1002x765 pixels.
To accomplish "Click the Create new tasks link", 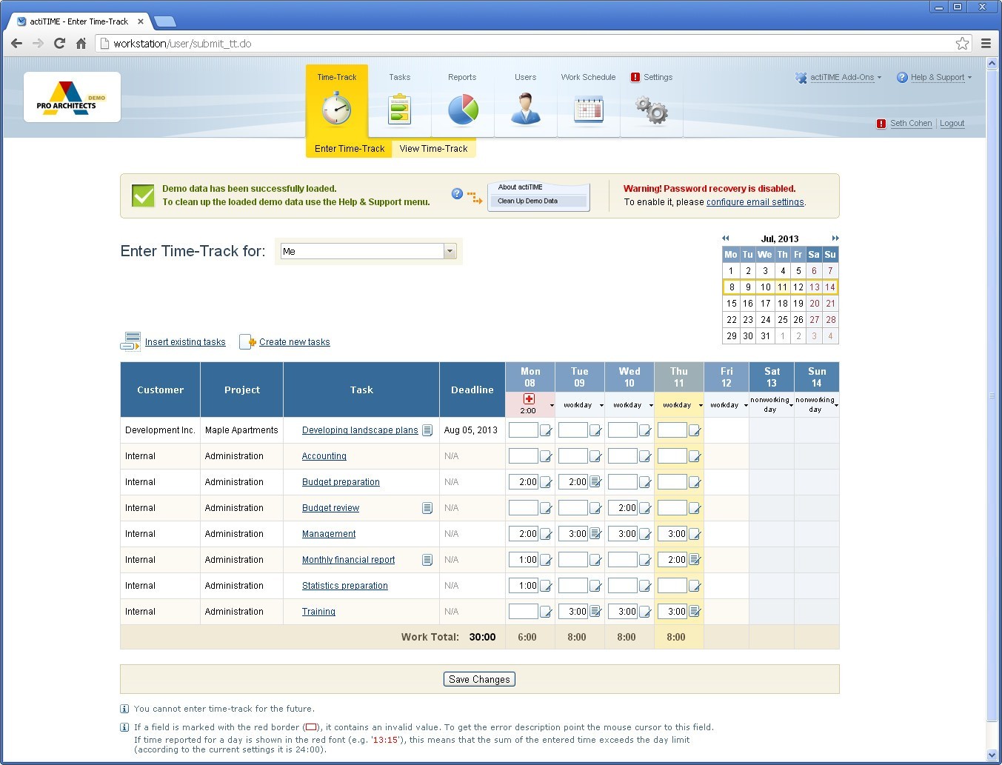I will tap(294, 342).
